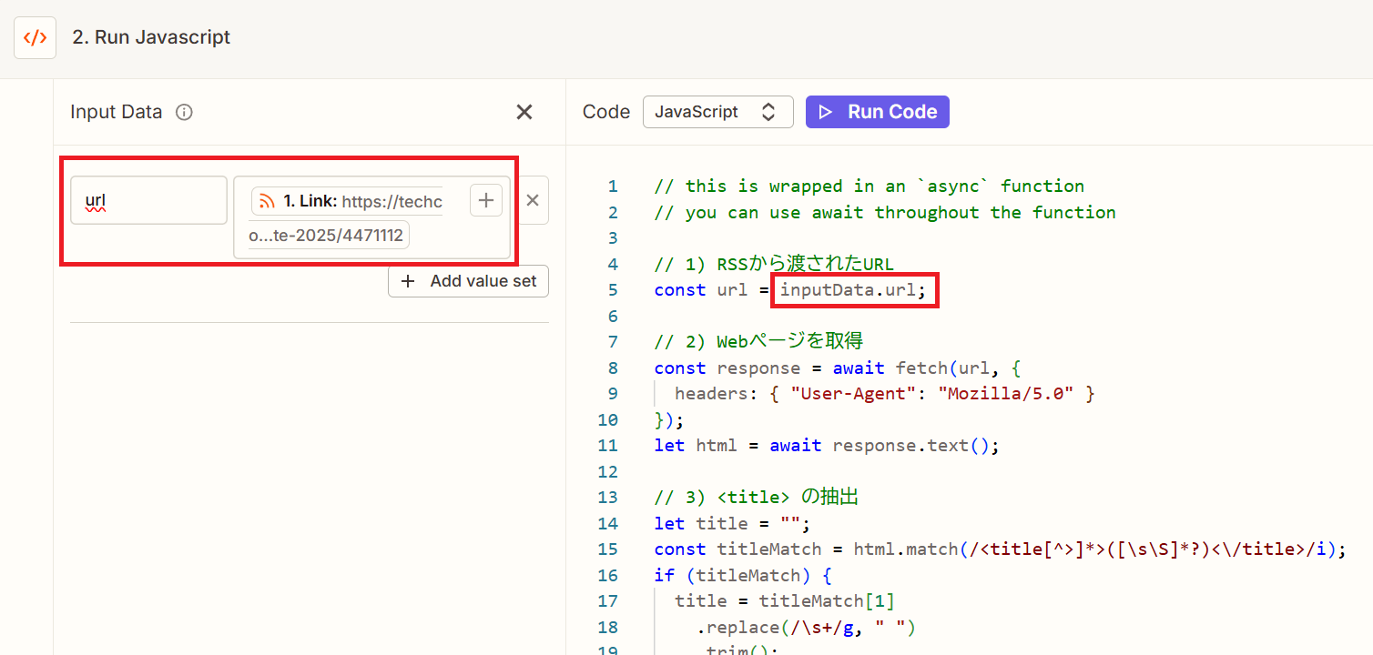Click let title = "" line
The width and height of the screenshot is (1373, 655).
coord(732,524)
